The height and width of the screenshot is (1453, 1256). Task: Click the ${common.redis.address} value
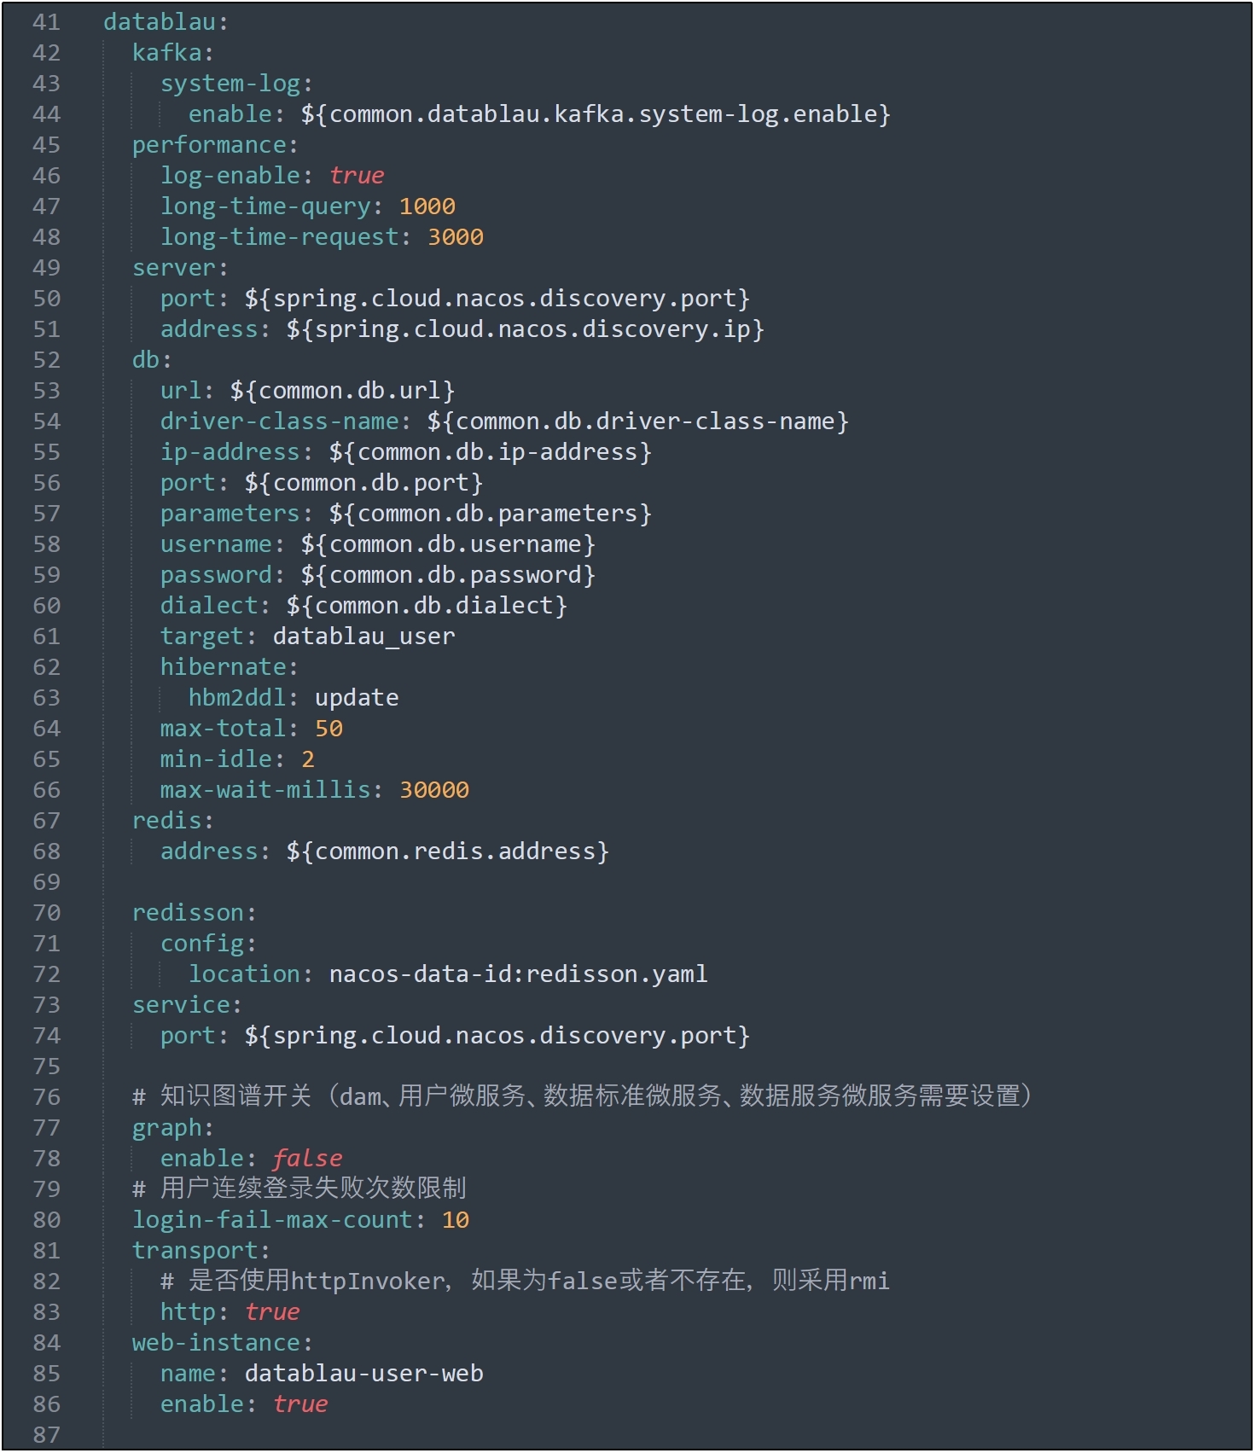click(447, 851)
